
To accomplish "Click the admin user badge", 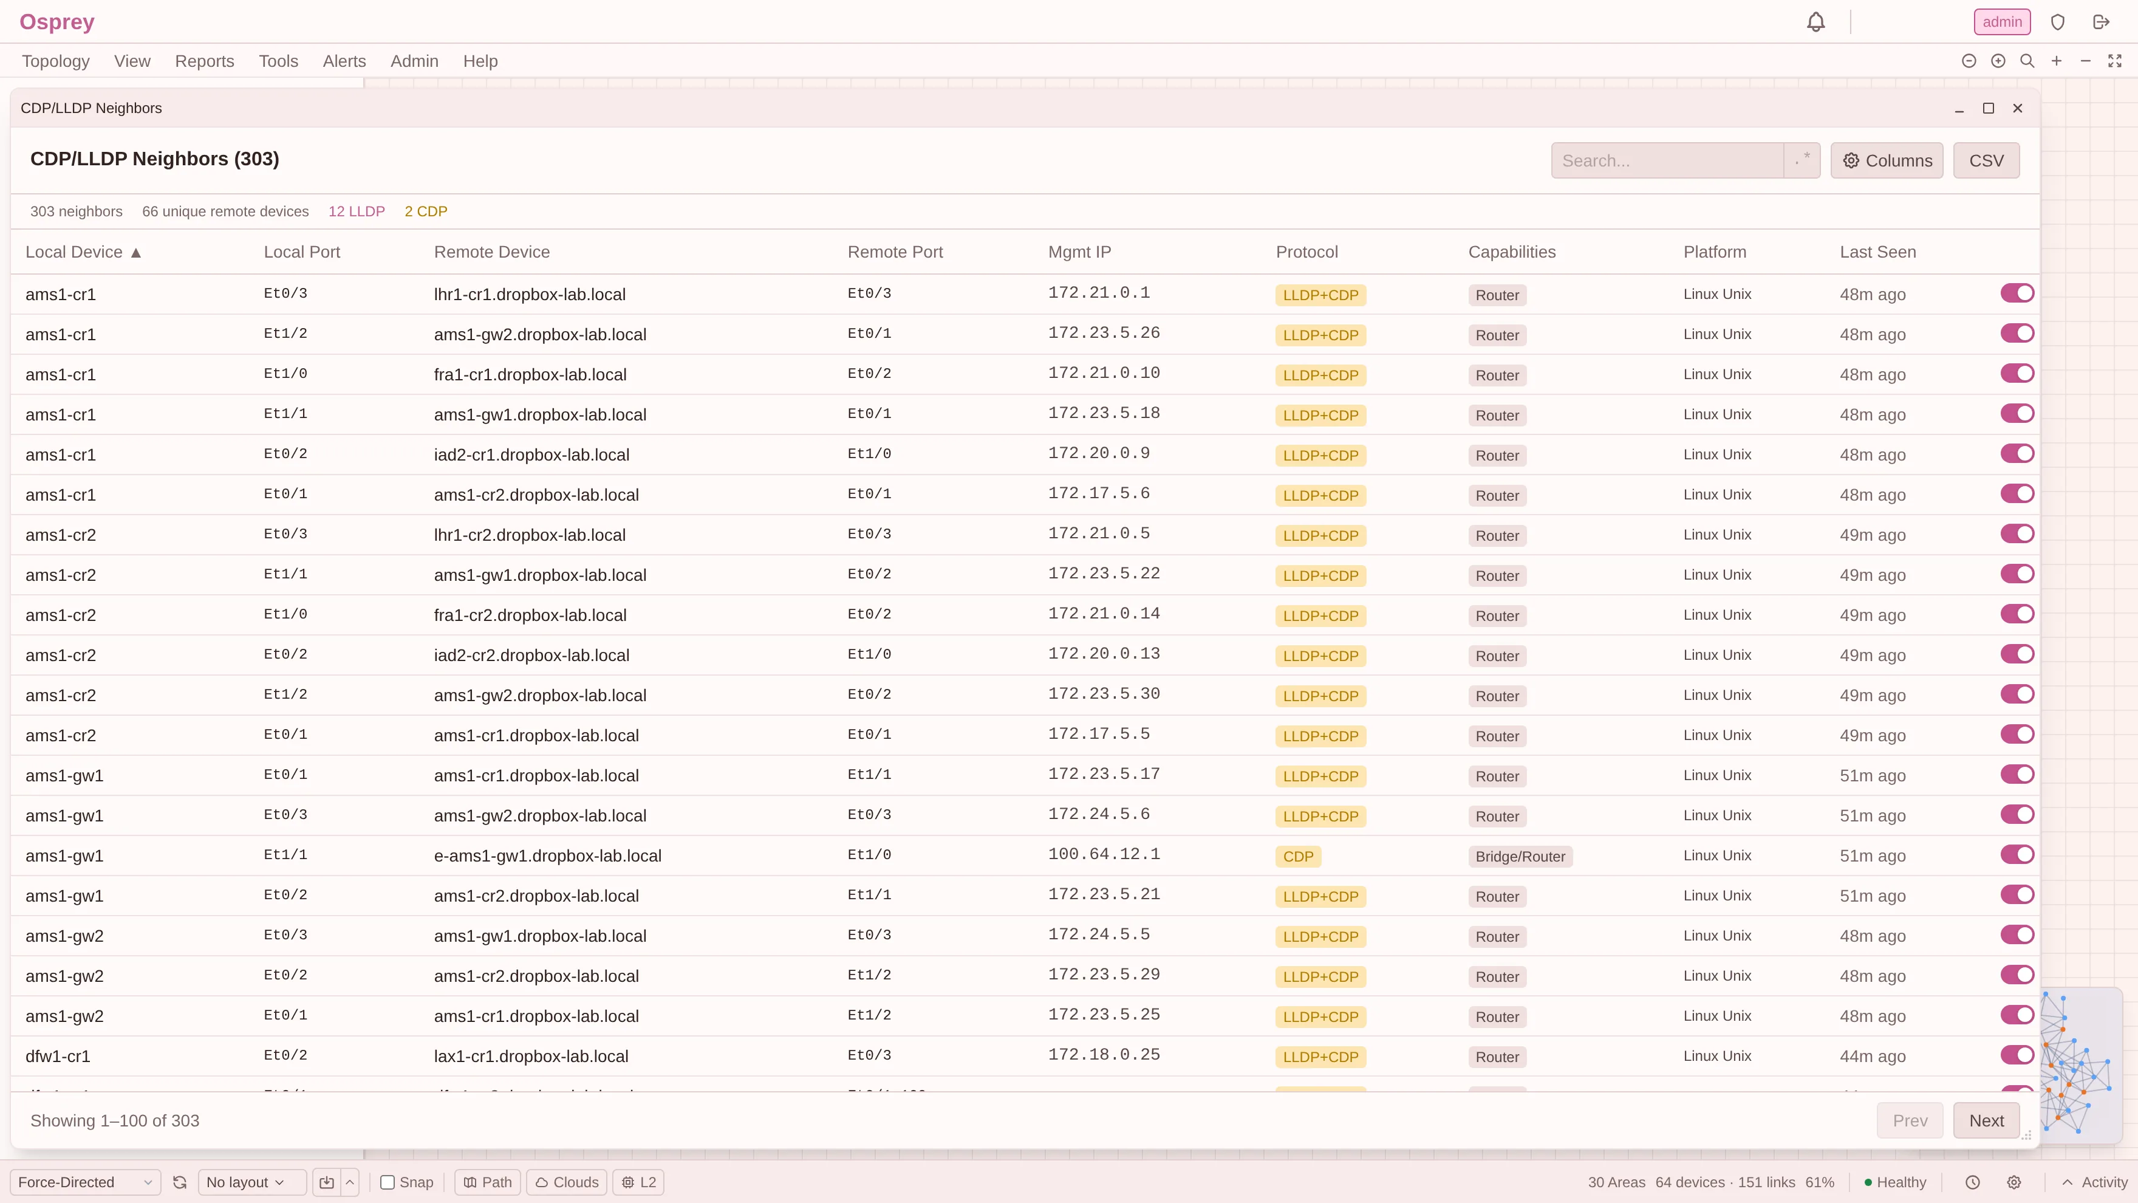I will (x=2002, y=22).
